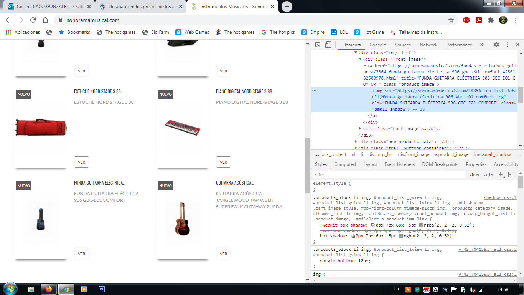Click the muted volume tray icon

coord(473,290)
